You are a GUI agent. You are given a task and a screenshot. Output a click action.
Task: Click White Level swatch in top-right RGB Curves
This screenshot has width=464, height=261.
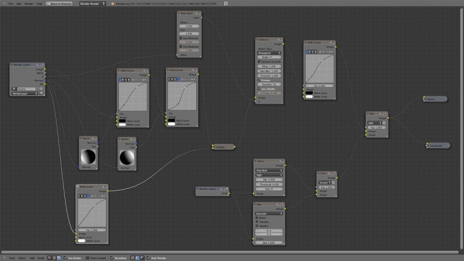pos(309,97)
